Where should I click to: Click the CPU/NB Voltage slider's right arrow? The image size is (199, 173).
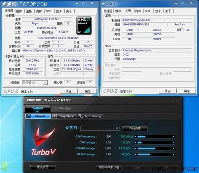[x=173, y=148]
